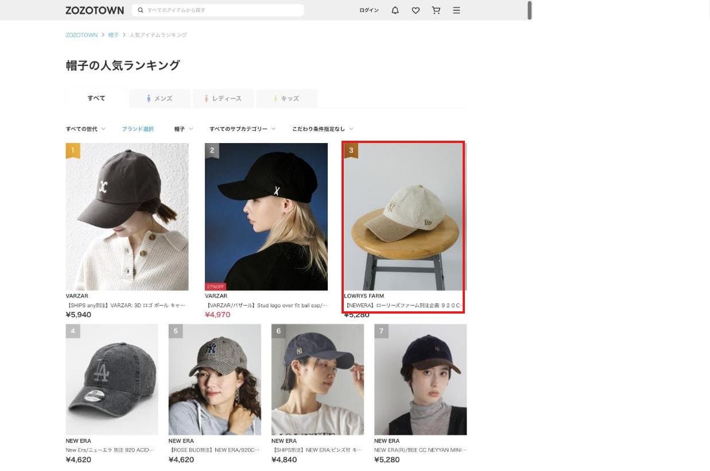Open rank 5 houndstooth NY cap image
This screenshot has height=471, width=710.
(215, 380)
